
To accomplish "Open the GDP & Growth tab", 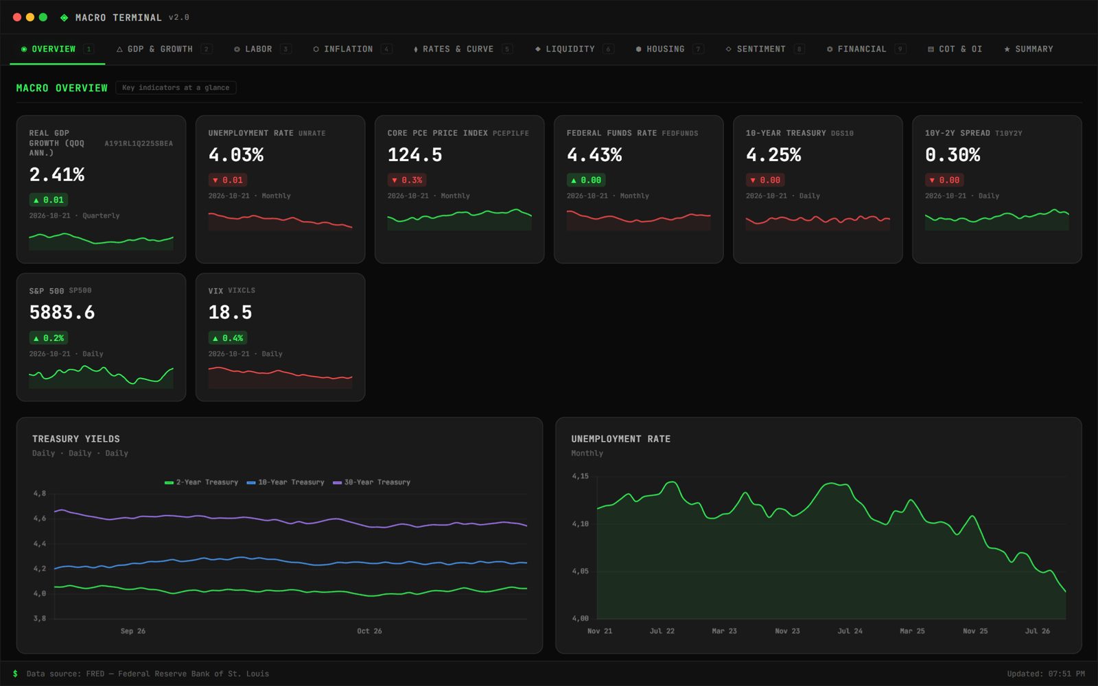I will click(x=163, y=49).
